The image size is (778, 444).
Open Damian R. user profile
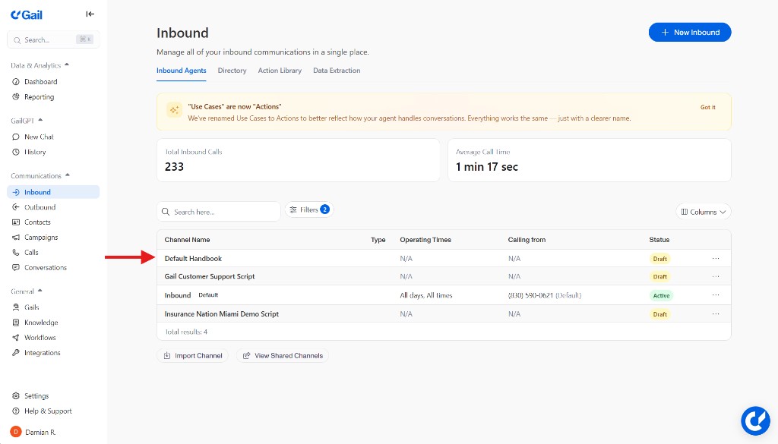(x=37, y=431)
